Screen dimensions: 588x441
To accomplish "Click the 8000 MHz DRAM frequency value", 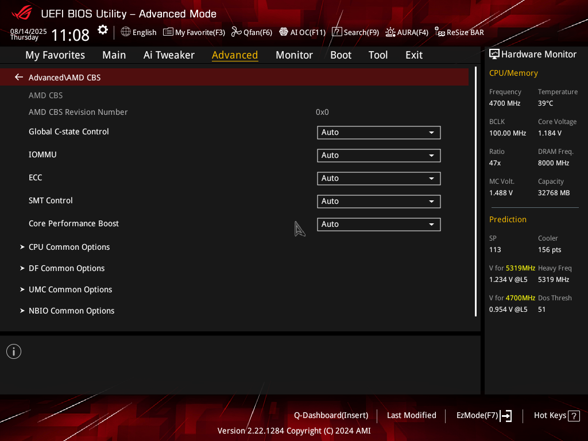I will (554, 163).
